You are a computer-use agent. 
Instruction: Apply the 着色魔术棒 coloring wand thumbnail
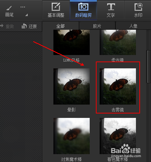pos(118,136)
